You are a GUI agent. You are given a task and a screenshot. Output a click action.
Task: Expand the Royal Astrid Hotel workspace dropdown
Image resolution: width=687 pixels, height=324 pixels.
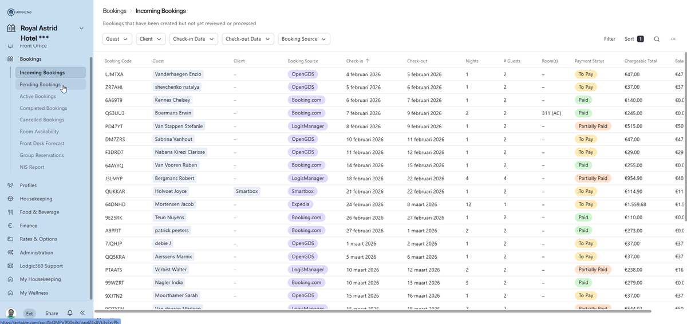81,28
